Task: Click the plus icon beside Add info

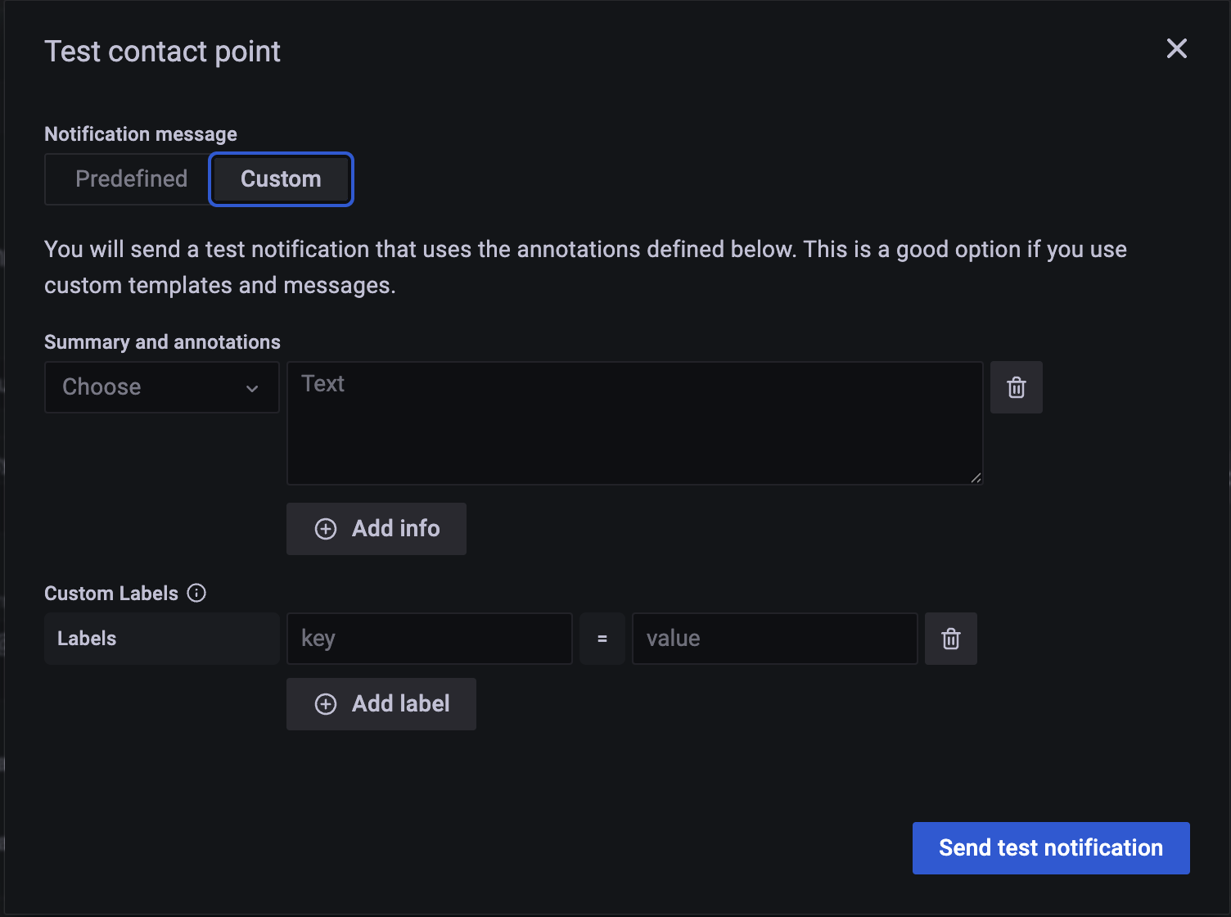Action: (x=326, y=529)
